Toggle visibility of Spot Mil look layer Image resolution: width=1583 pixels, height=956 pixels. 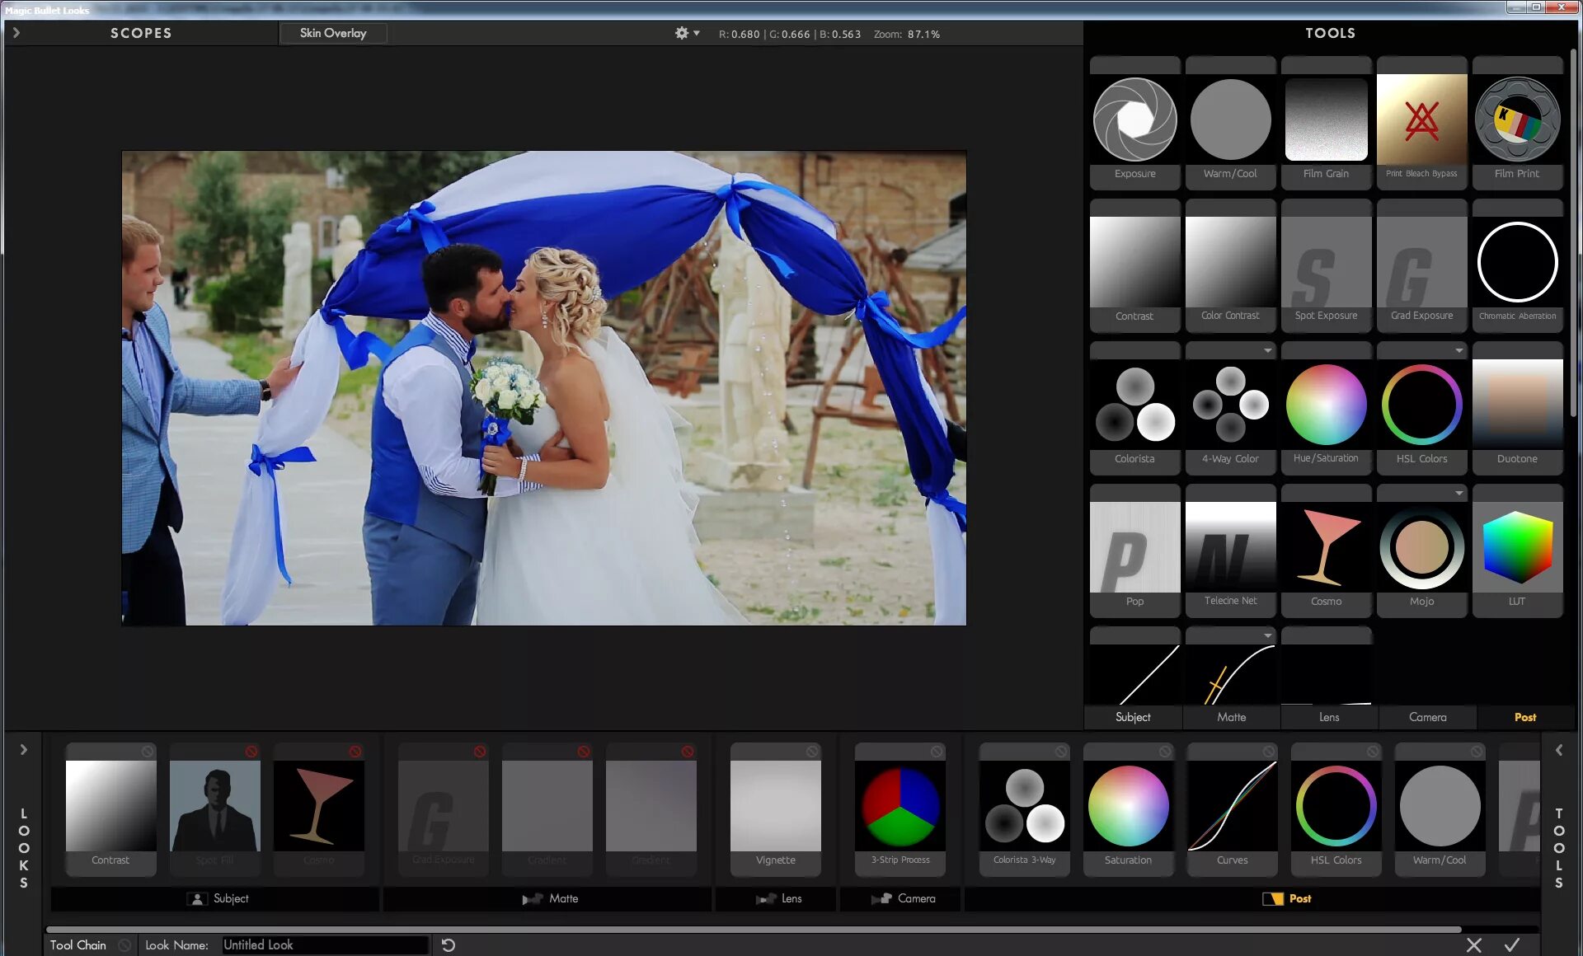(251, 750)
